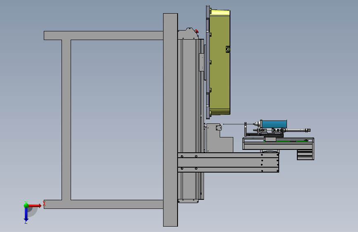Select the actuator's bottom end cap
Viewport: 358px width, 232px height.
188,201
